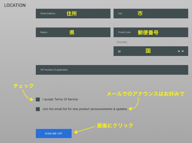Image resolution: width=192 pixels, height=143 pixels.
Task: Click the LOCATION section heading
Action: click(x=15, y=5)
